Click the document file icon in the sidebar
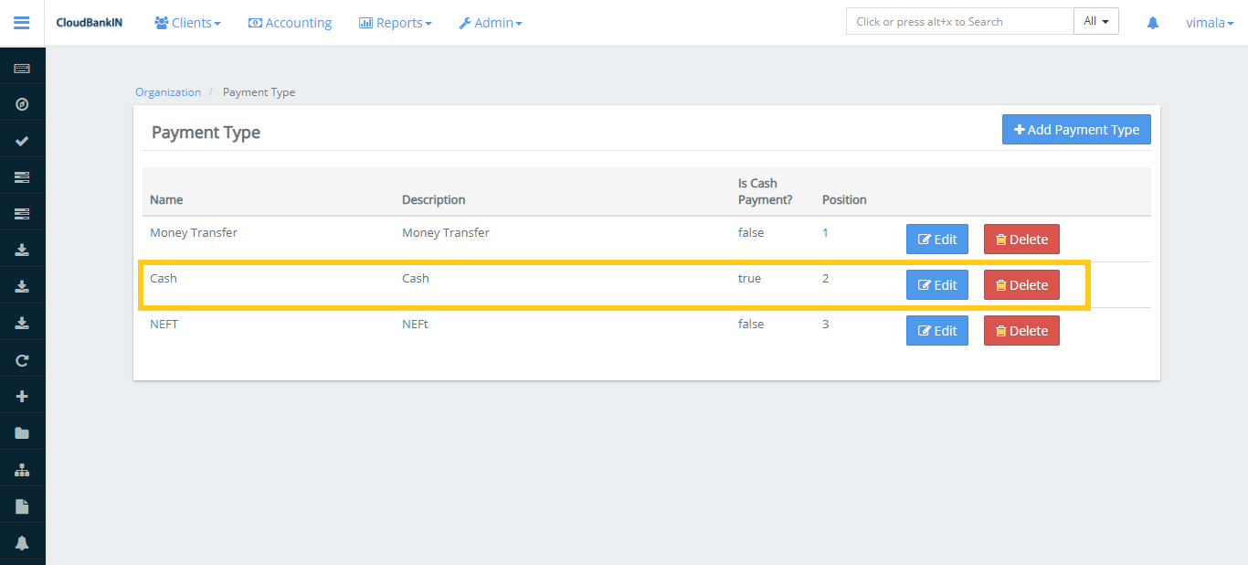The height and width of the screenshot is (565, 1248). click(22, 506)
